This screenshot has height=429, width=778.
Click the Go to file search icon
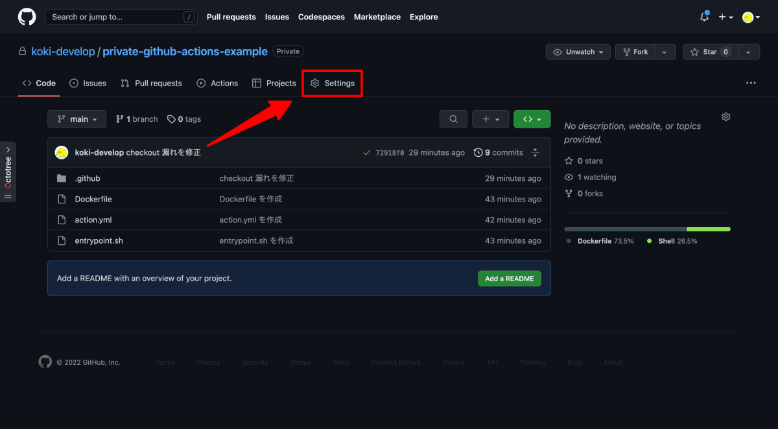(x=453, y=119)
